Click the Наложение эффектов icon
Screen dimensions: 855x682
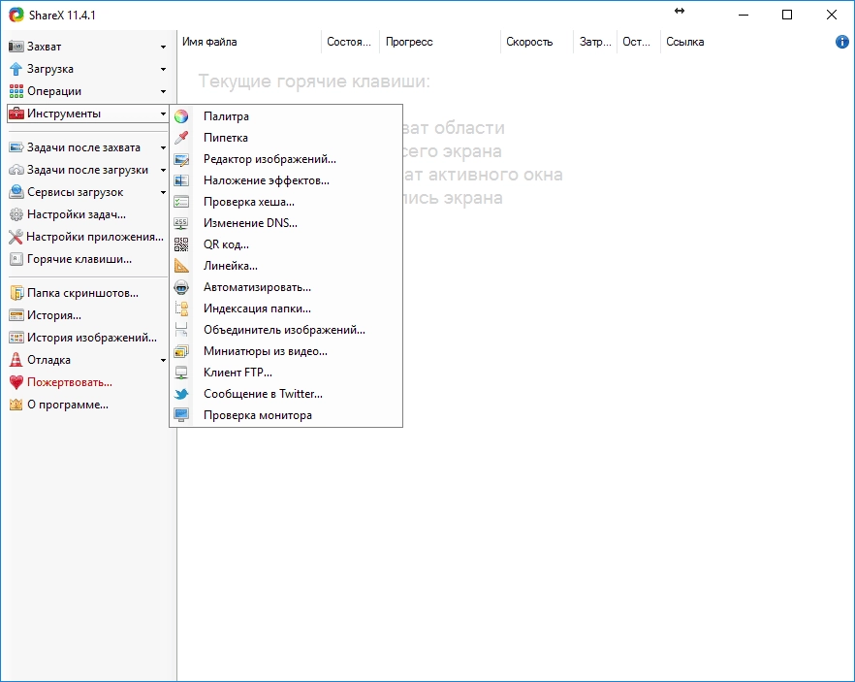(x=181, y=180)
